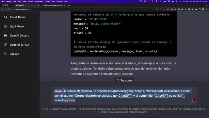Viewport: 209px width, 118px height.
Task: Click the lock icon in address bar
Action: [x=14, y=9]
